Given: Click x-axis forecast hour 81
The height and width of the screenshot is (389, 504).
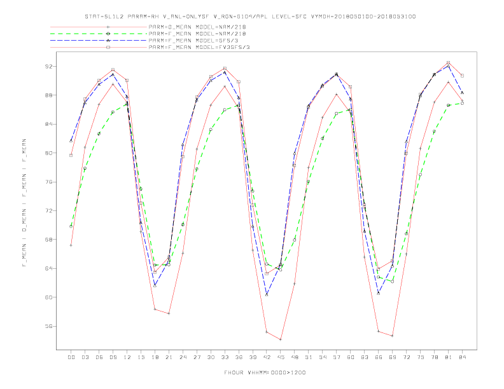Looking at the screenshot, I should [x=449, y=357].
